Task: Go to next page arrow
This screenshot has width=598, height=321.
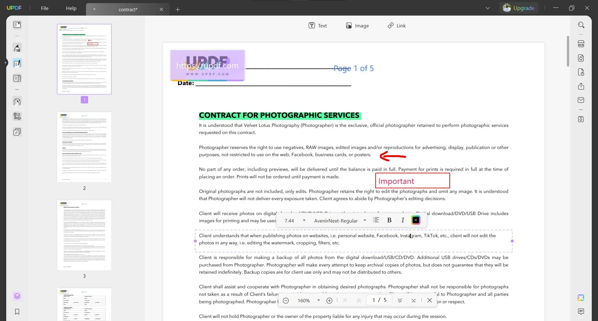Action: pos(400,300)
